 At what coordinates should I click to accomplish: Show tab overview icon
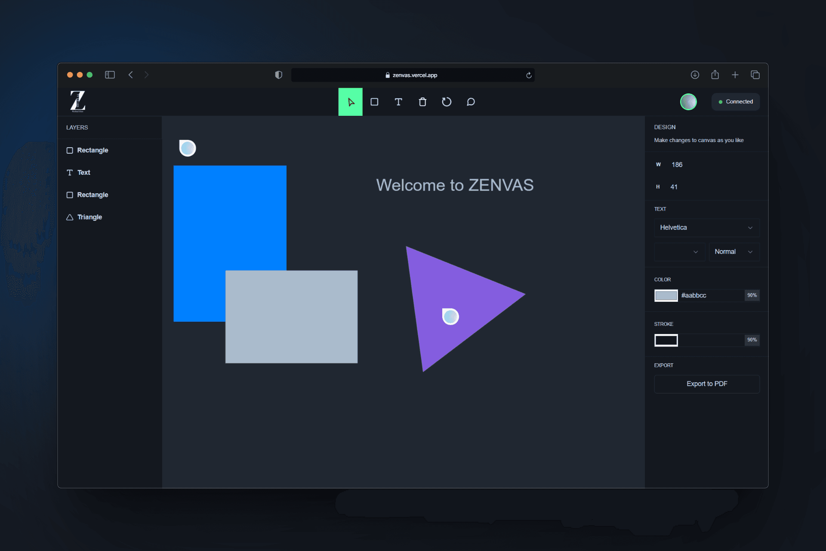pyautogui.click(x=755, y=75)
